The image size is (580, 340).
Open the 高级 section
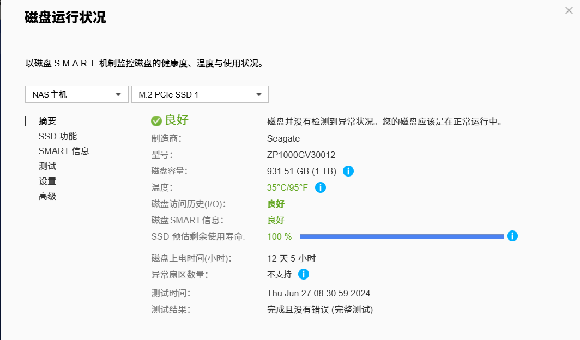tap(46, 196)
